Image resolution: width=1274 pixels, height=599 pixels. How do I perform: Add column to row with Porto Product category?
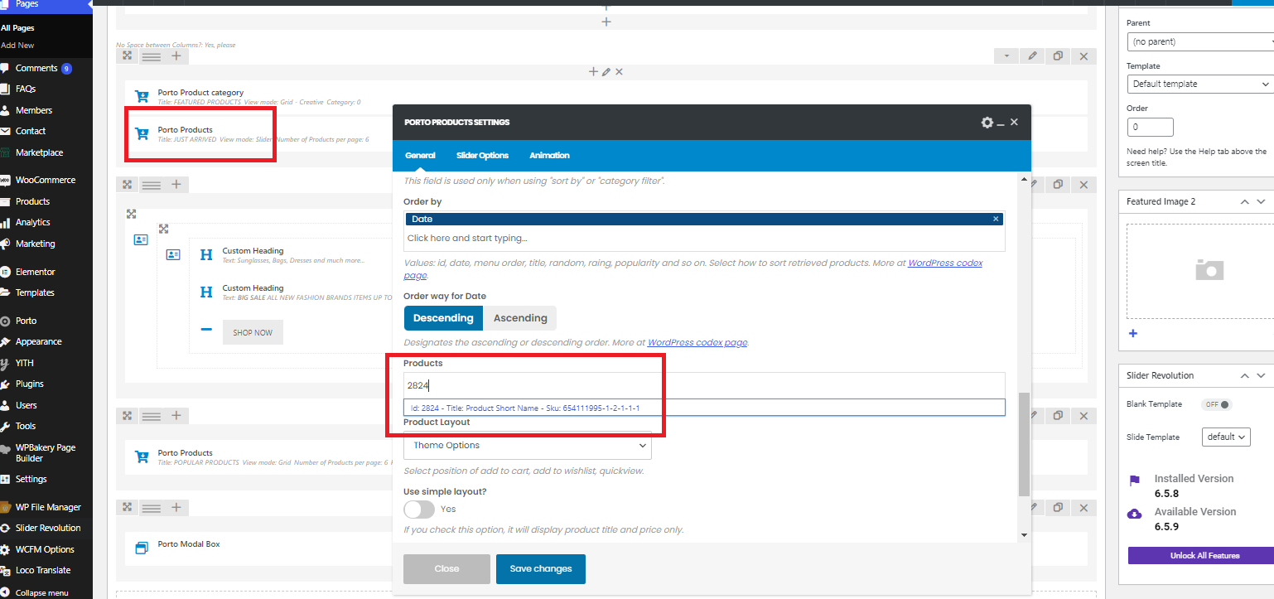tap(176, 56)
